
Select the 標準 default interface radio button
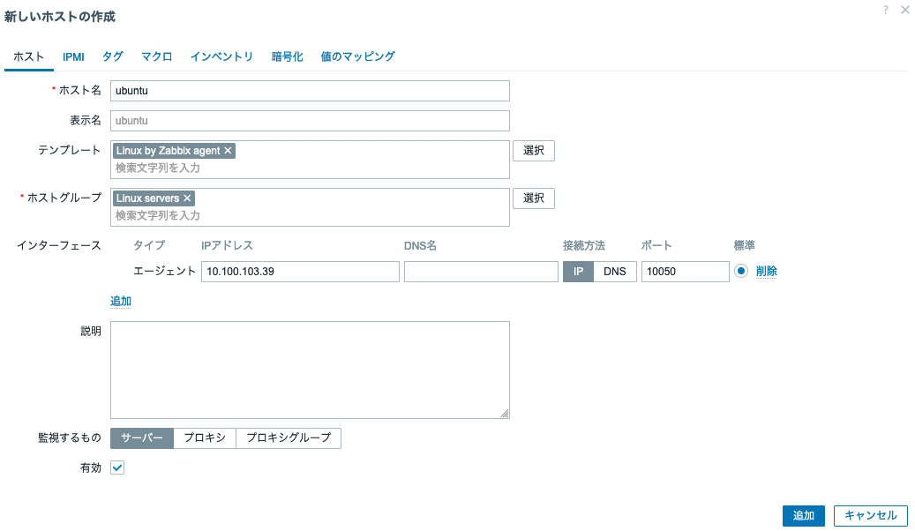click(x=741, y=272)
